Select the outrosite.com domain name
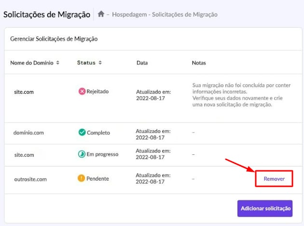This screenshot has width=304, height=226. point(30,179)
